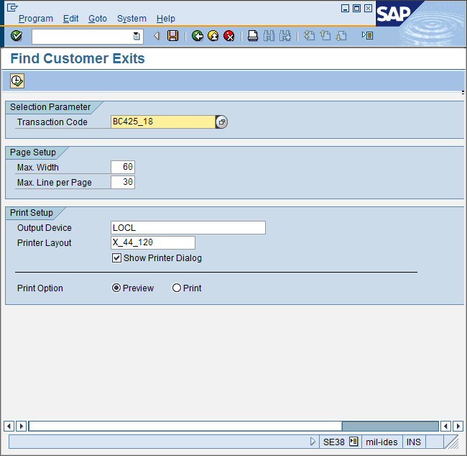Image resolution: width=467 pixels, height=456 pixels.
Task: Click the yellow Exit arrow icon
Action: click(x=213, y=36)
